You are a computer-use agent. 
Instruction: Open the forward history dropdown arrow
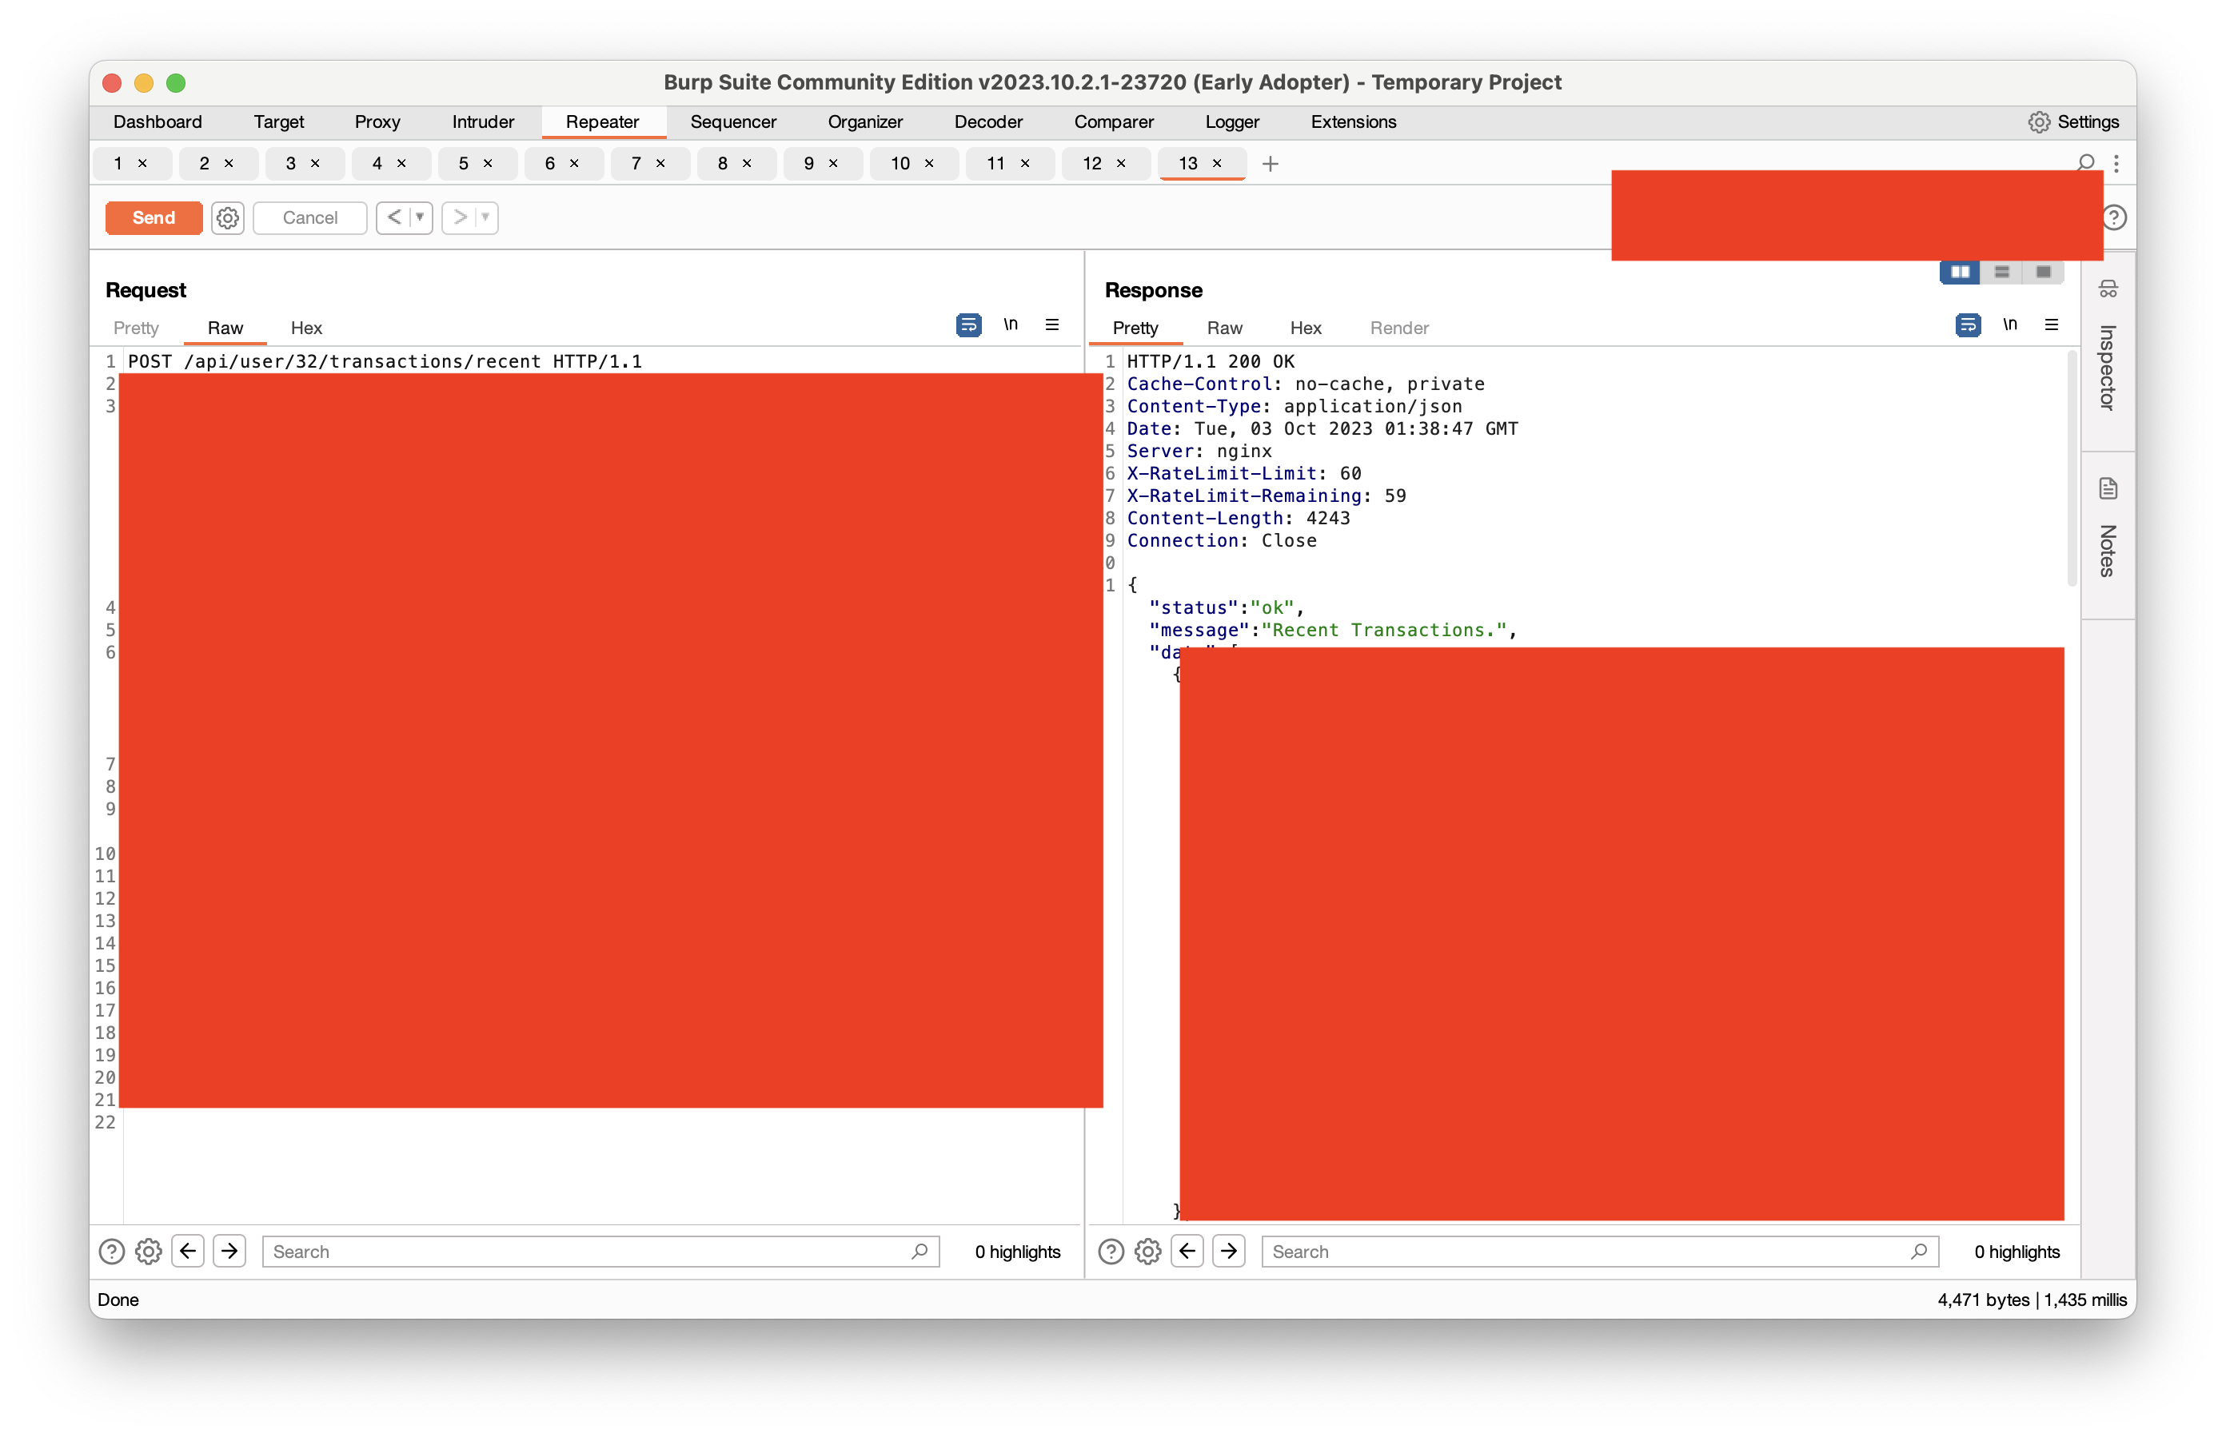tap(486, 217)
